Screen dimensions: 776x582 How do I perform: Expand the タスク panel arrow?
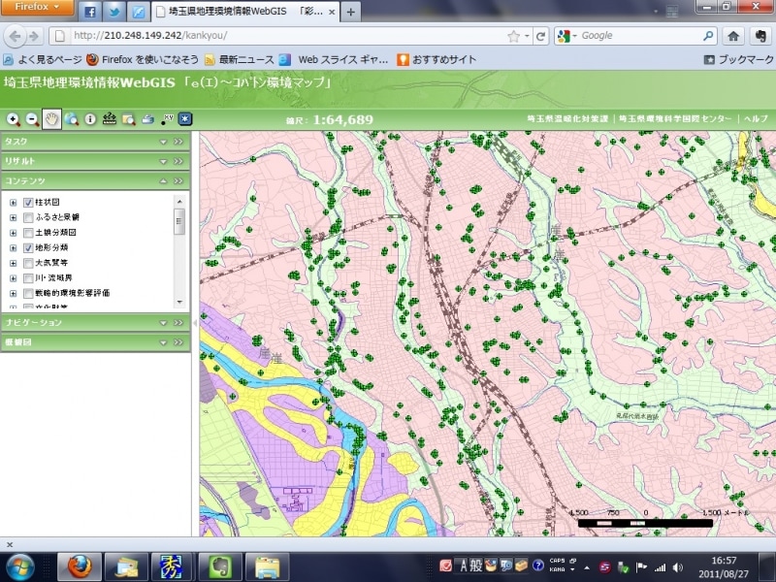click(x=164, y=142)
